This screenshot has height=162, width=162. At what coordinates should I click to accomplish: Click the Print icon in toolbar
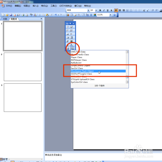coord(23,15)
